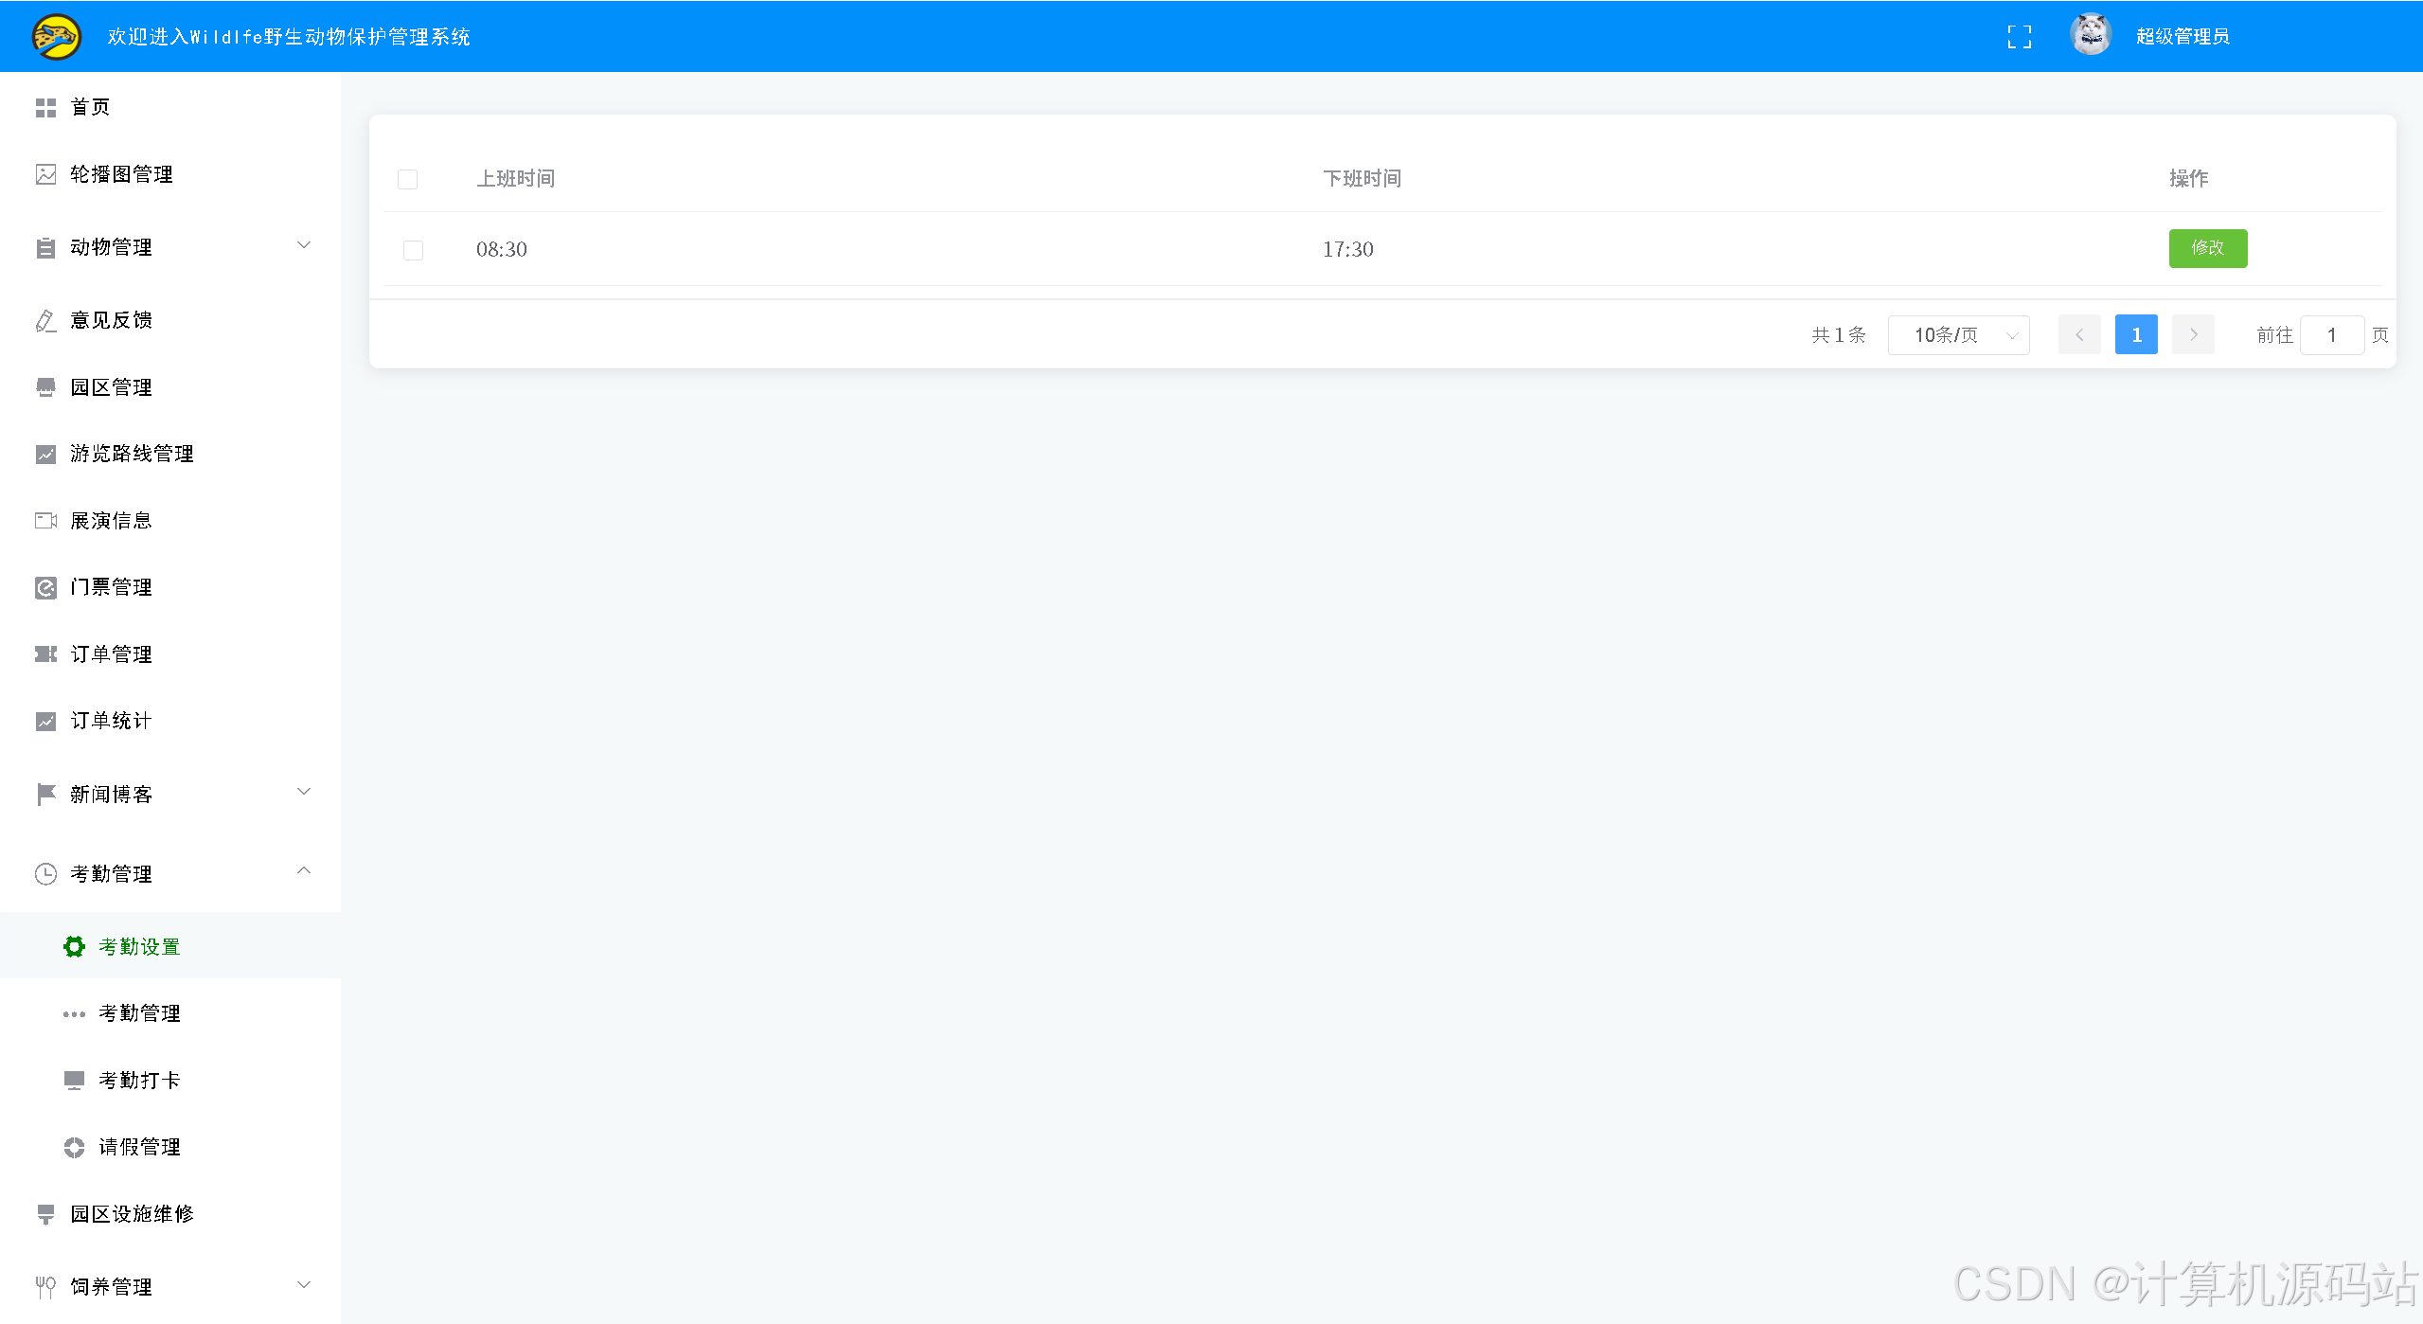Viewport: 2423px width, 1324px height.
Task: Expand the 动物管理 submenu chevron
Action: coord(304,245)
